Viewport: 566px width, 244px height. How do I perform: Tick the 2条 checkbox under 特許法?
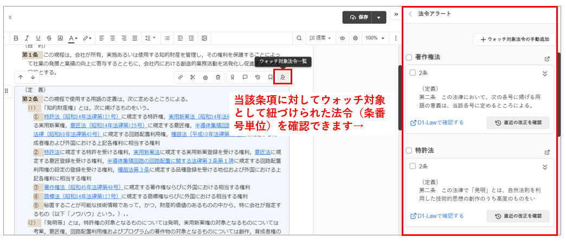coord(413,167)
